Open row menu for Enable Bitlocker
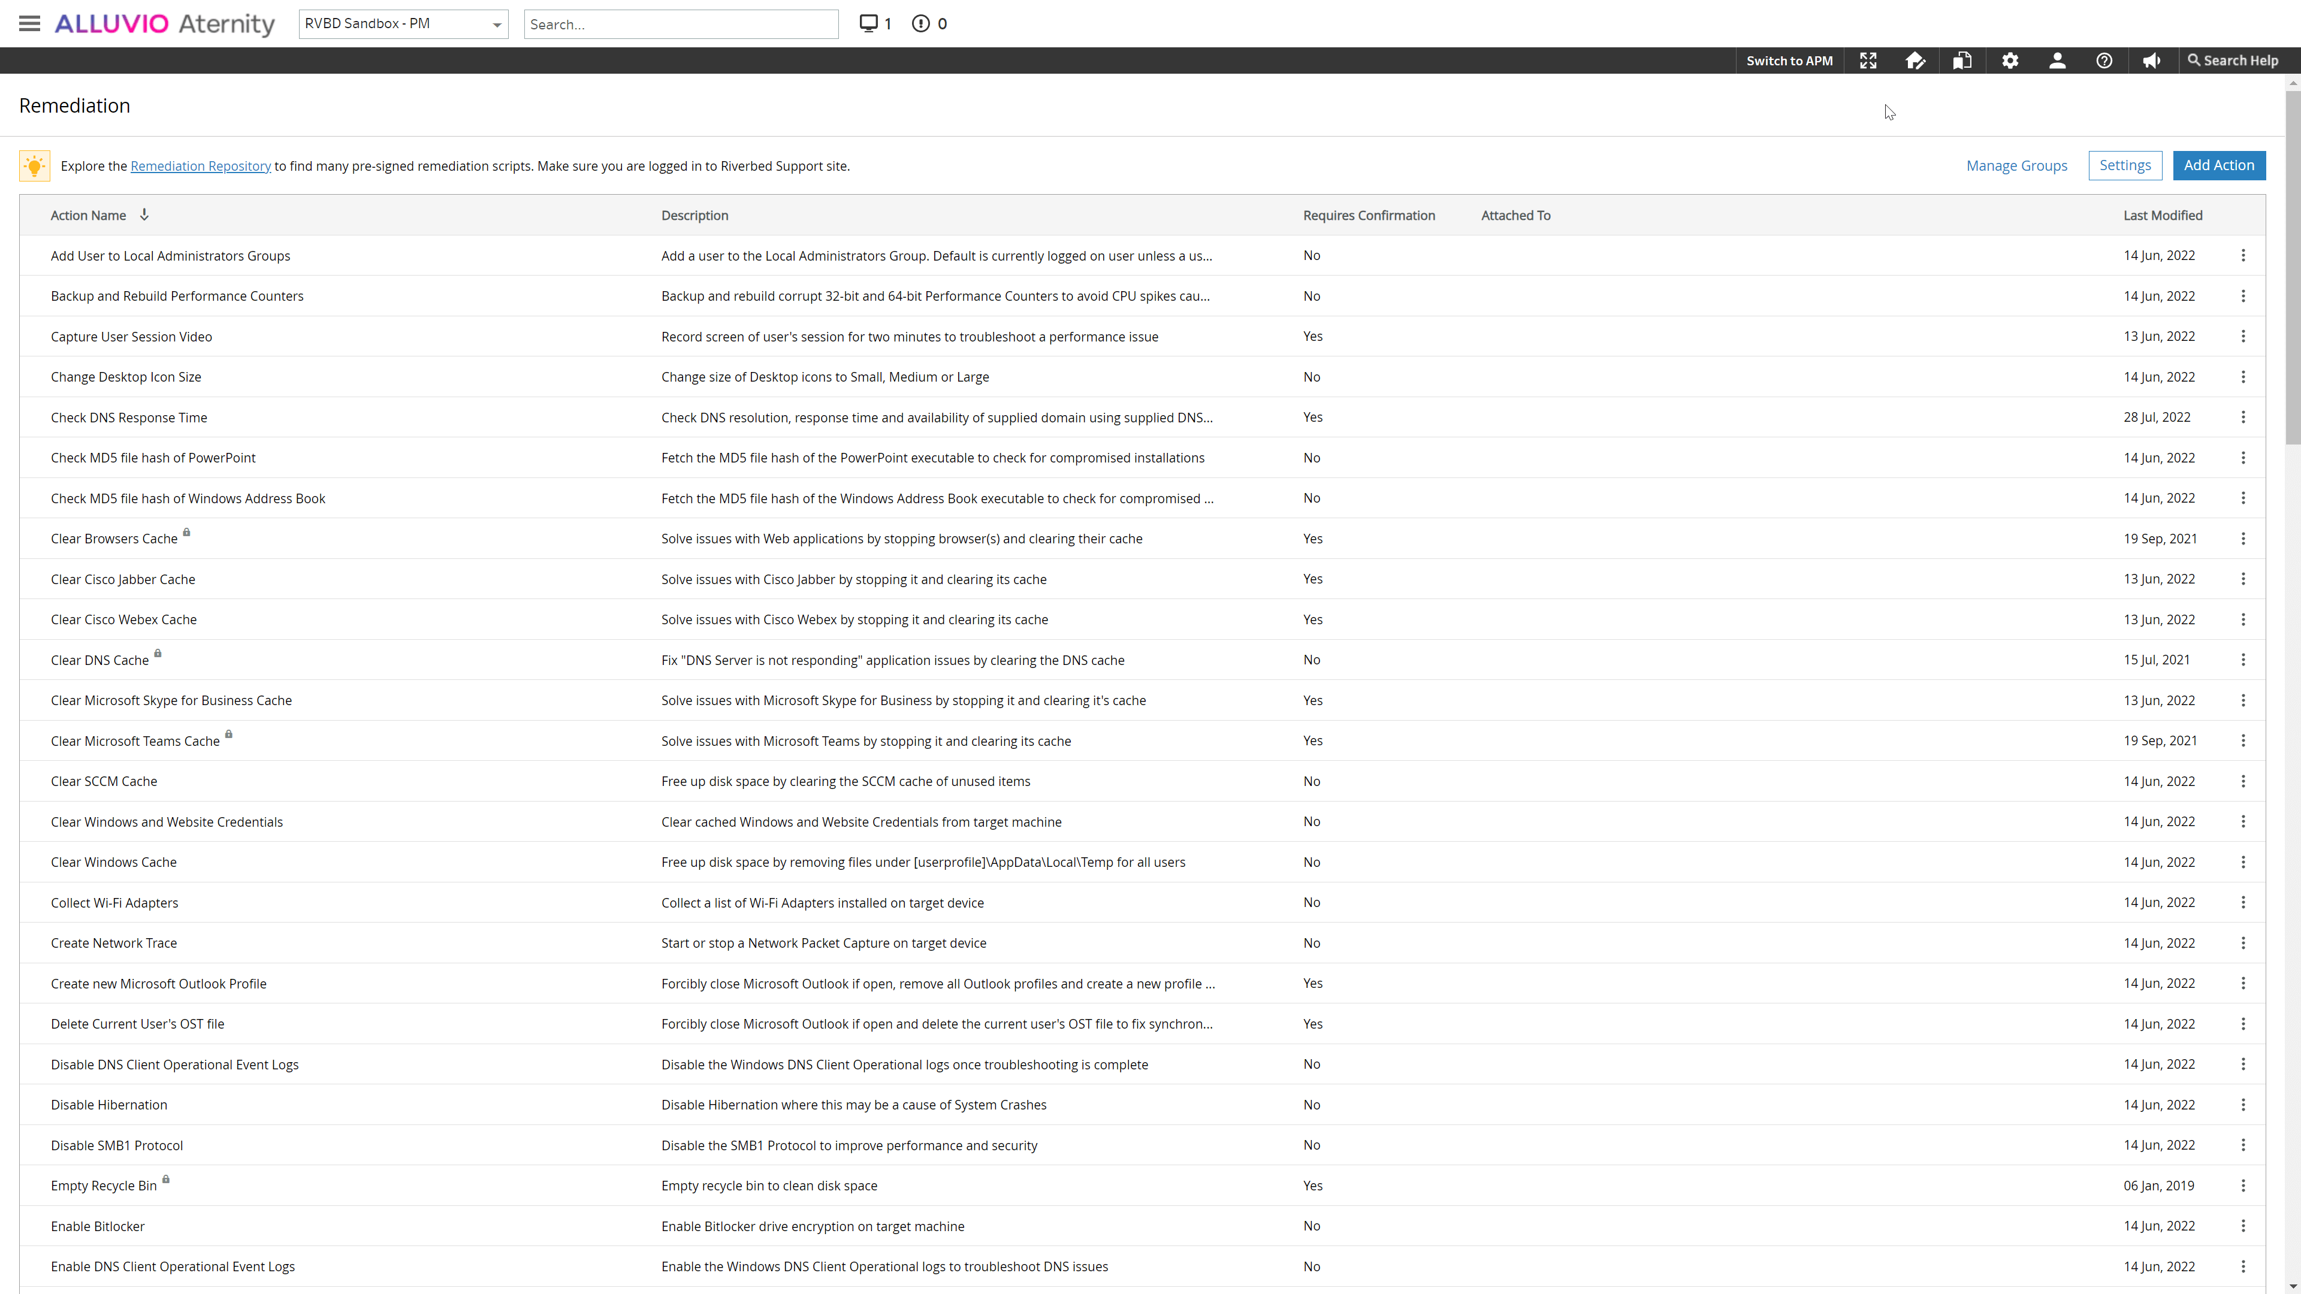The width and height of the screenshot is (2301, 1294). pyautogui.click(x=2243, y=1226)
